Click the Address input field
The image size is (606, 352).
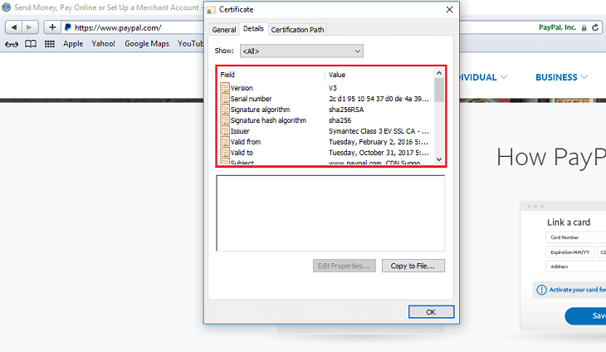[x=576, y=266]
